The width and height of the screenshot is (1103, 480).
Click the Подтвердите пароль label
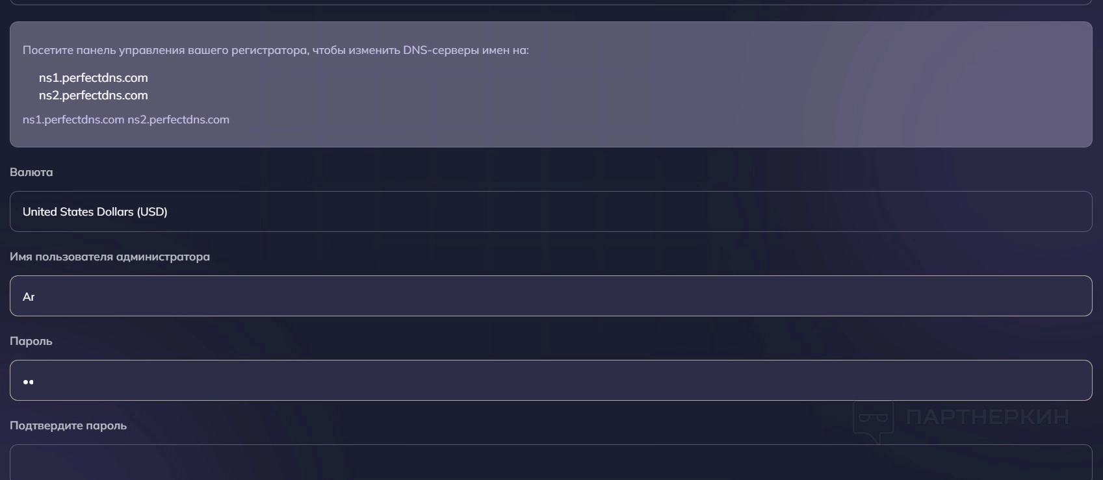68,425
